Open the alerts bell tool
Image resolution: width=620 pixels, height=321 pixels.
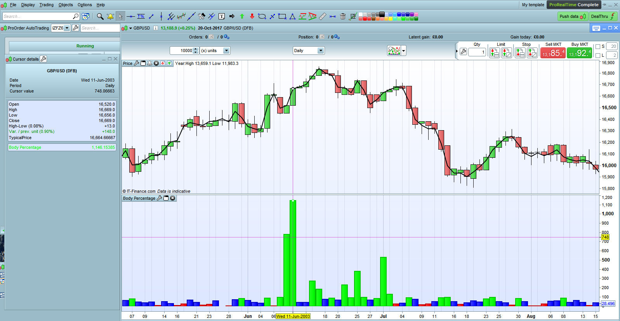[x=110, y=16]
